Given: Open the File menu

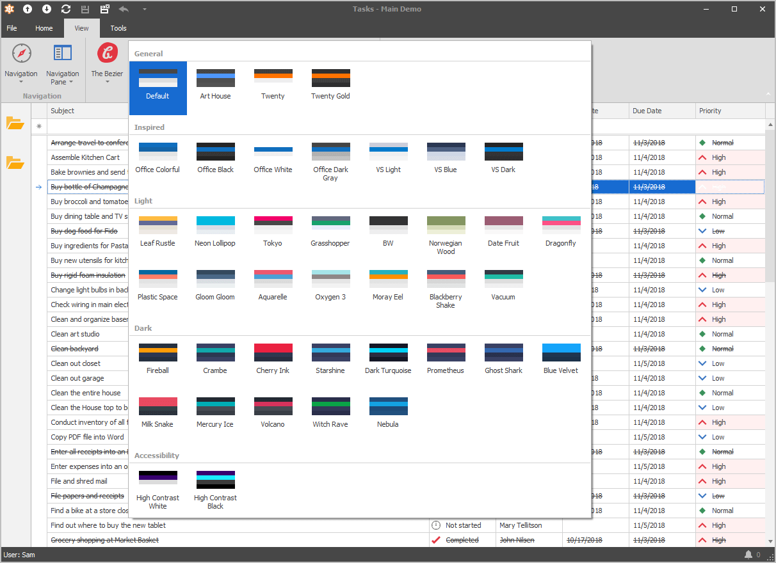Looking at the screenshot, I should (x=12, y=28).
